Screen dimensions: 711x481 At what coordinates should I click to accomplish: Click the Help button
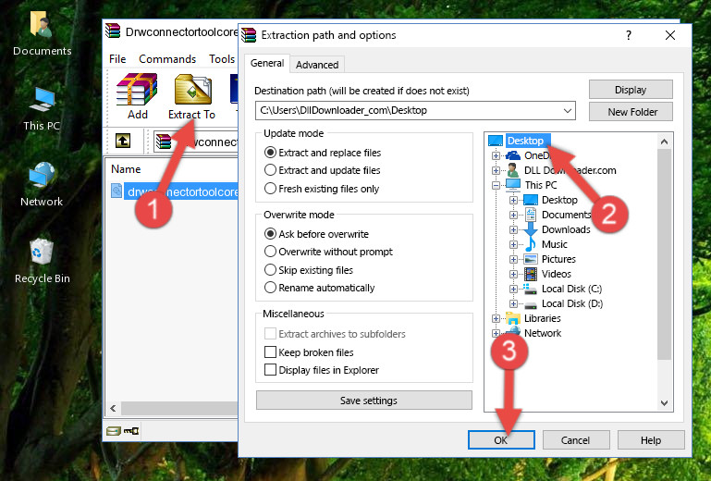(651, 440)
